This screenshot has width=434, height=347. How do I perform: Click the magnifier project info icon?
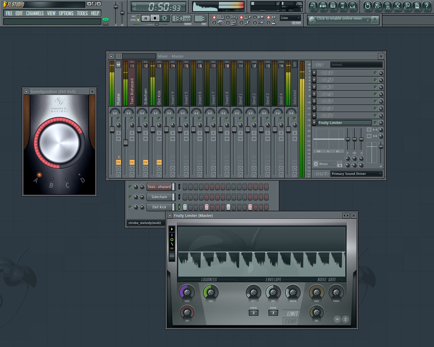coord(407,6)
